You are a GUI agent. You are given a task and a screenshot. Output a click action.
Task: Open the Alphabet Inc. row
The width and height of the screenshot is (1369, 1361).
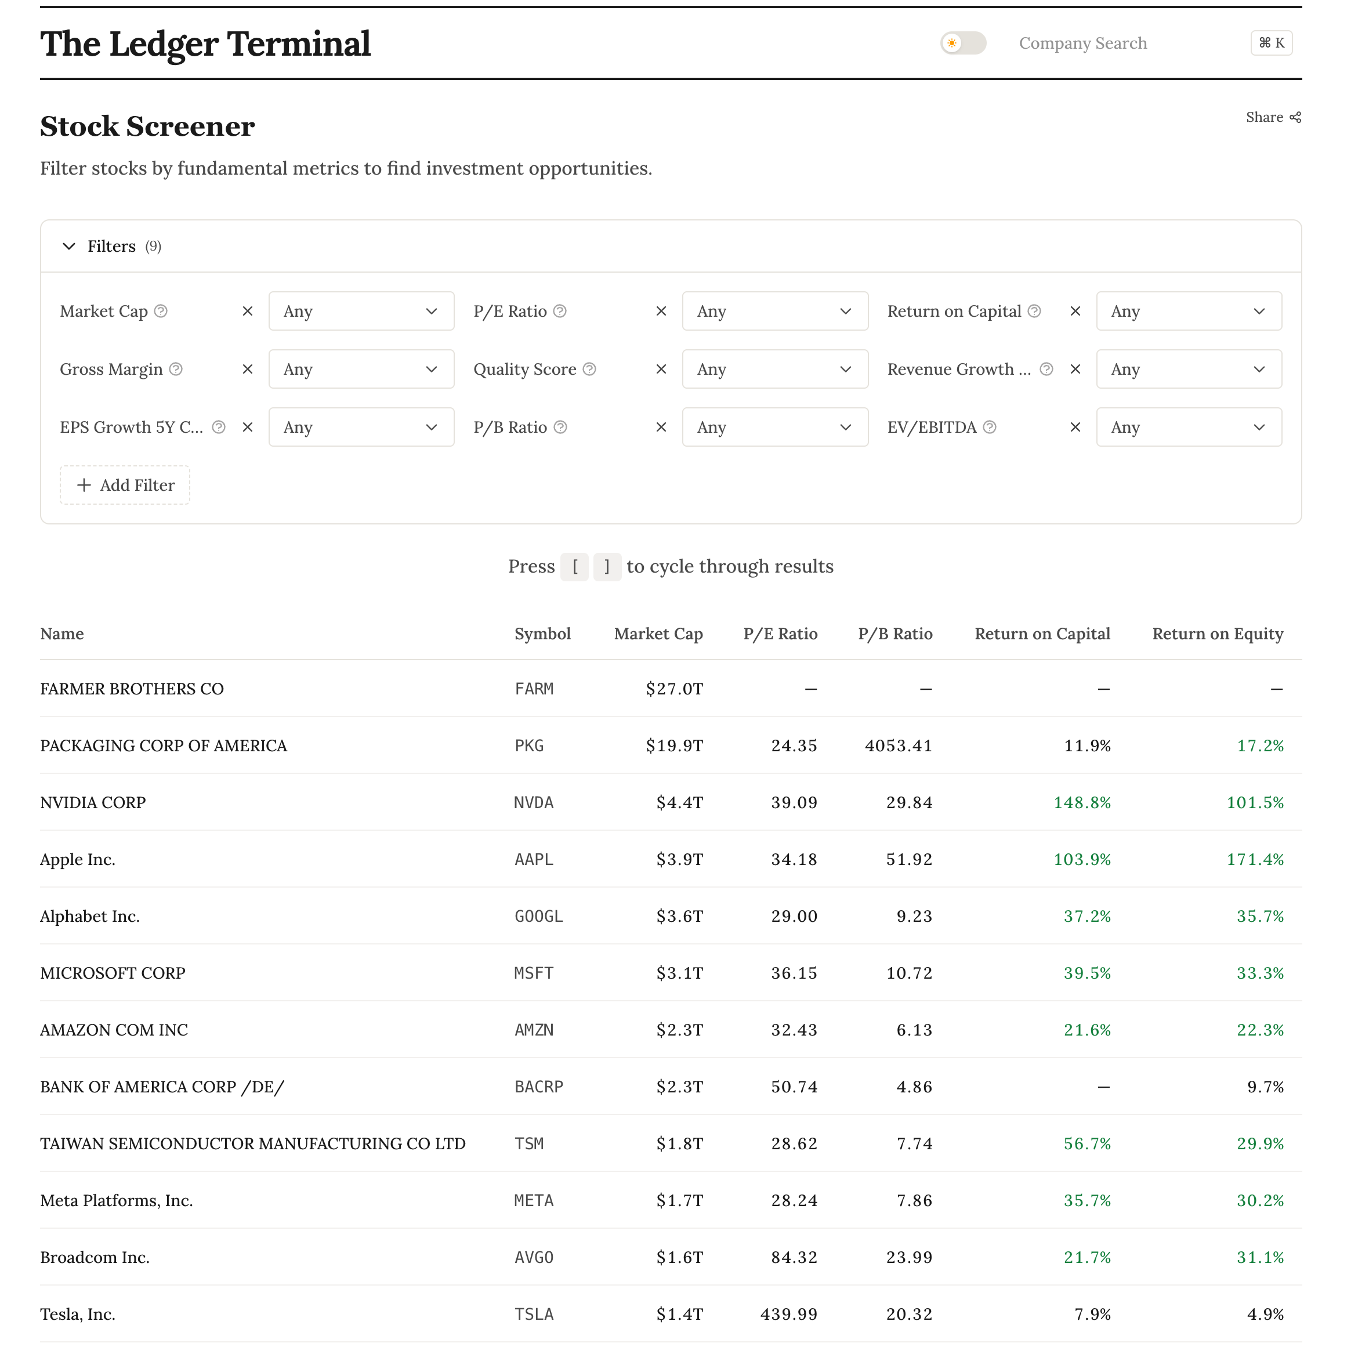671,916
